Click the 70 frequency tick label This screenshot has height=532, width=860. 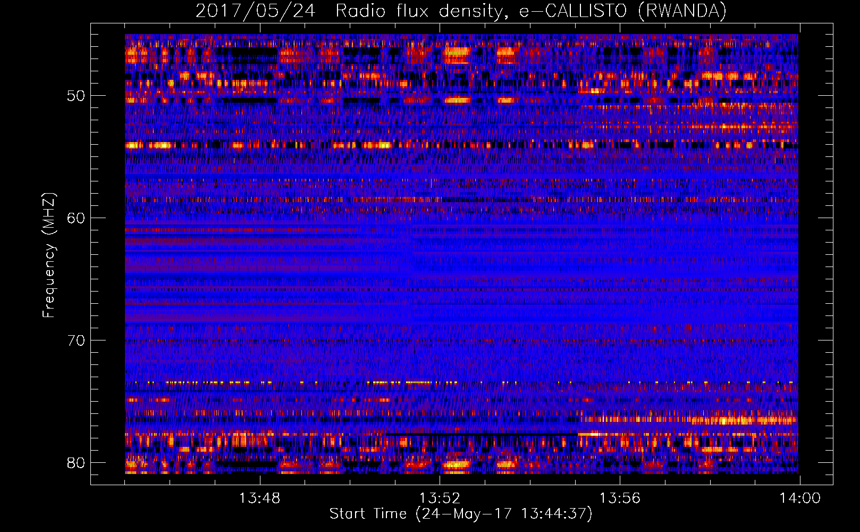click(x=76, y=340)
